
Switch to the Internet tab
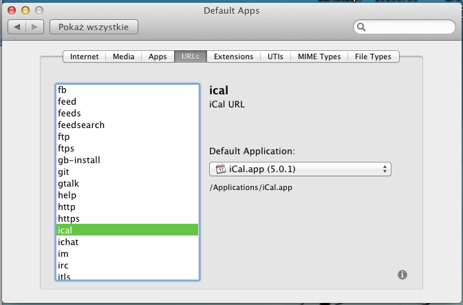[84, 56]
